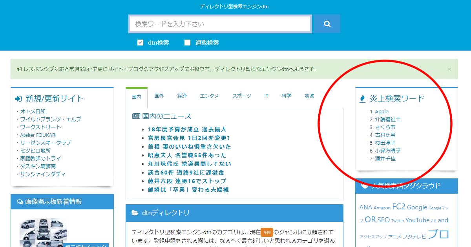Switch to the 国外 news tab

tap(159, 96)
